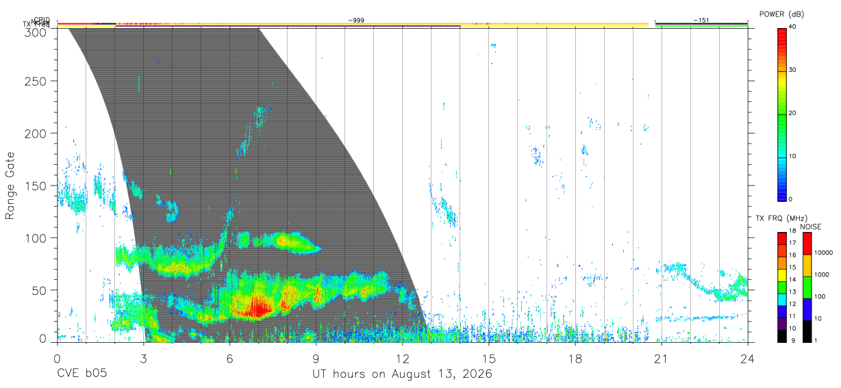
Task: Click the 150 tick on the Range Gate axis
Action: [36, 185]
